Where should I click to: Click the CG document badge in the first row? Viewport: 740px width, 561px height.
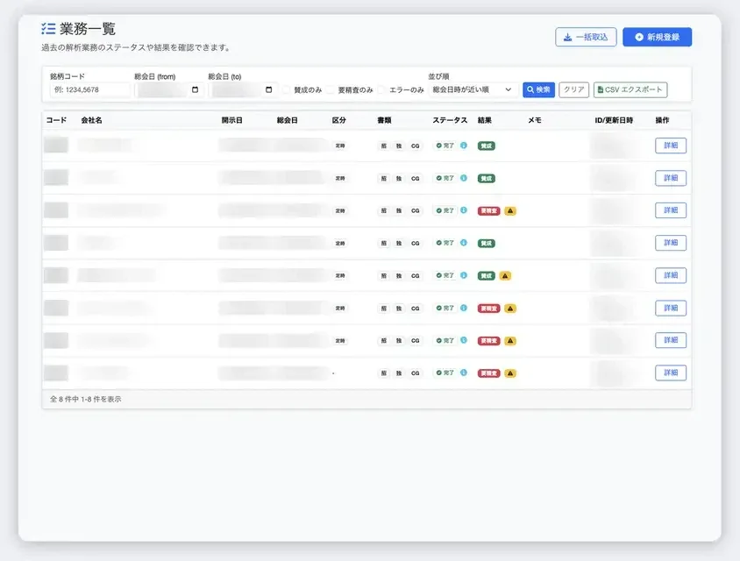[x=416, y=146]
